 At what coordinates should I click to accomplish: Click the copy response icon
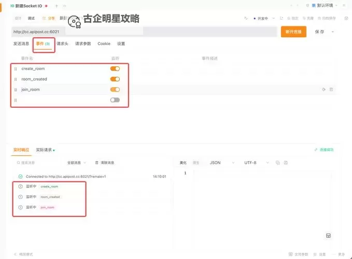tap(278, 163)
